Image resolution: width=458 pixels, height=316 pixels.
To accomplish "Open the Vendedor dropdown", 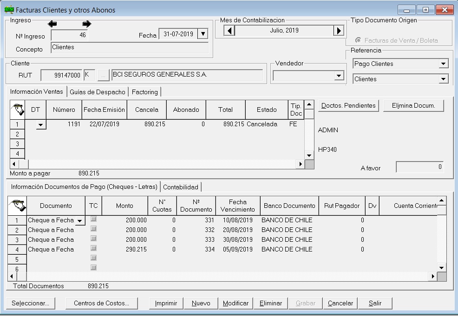I will tap(339, 76).
